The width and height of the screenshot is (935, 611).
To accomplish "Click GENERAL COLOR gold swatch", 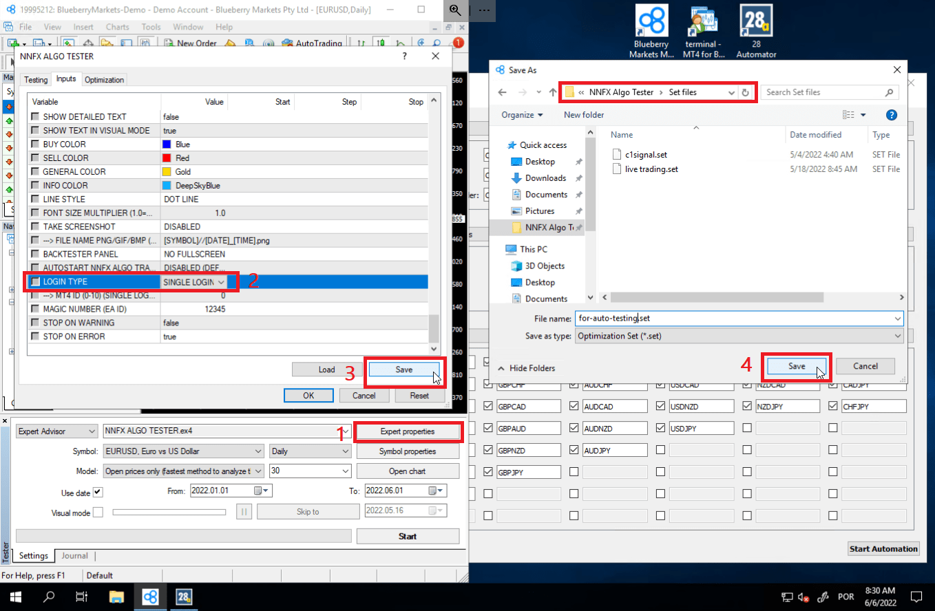I will pos(166,172).
